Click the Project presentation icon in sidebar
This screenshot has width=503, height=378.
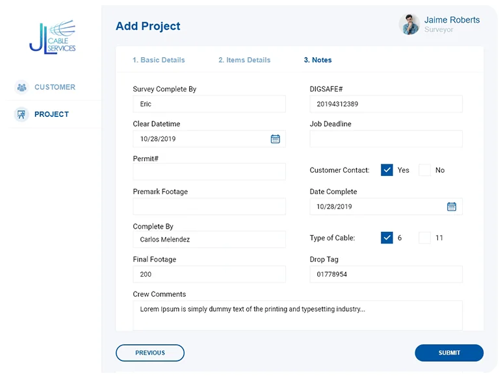point(21,114)
